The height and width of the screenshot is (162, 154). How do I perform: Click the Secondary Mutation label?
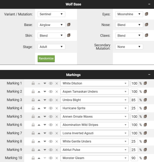[x=102, y=47]
